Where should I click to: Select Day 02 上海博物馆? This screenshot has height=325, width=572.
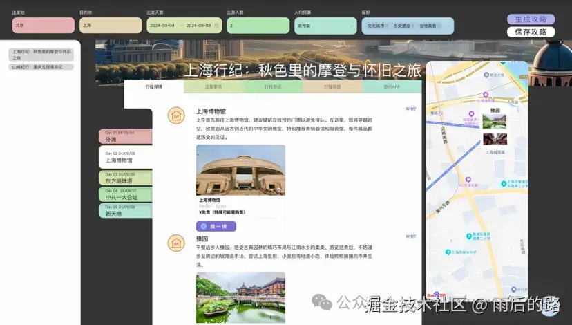[126, 157]
